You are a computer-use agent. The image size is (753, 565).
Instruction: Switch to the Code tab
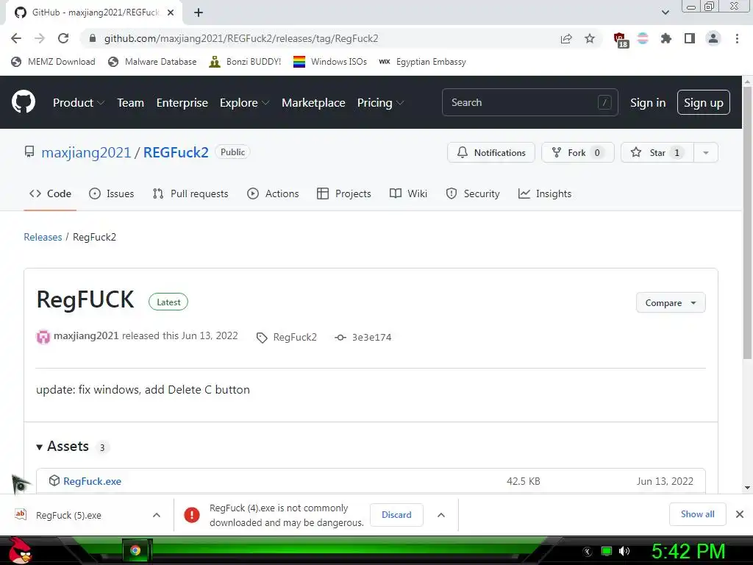pos(50,193)
